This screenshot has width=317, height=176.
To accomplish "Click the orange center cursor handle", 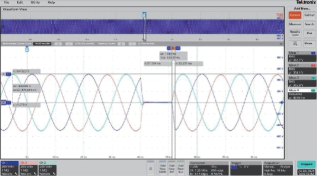I will [173, 48].
